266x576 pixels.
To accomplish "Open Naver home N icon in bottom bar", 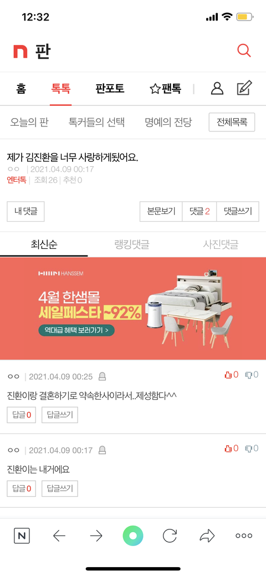I will point(22,536).
